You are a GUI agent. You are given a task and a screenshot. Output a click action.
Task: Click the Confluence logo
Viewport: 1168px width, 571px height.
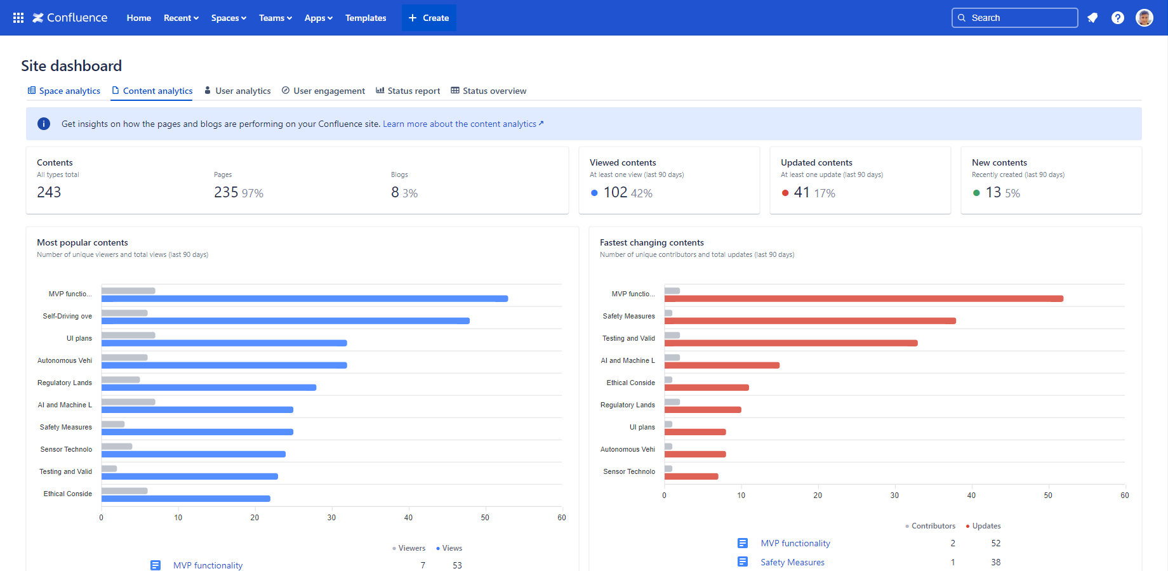[70, 18]
